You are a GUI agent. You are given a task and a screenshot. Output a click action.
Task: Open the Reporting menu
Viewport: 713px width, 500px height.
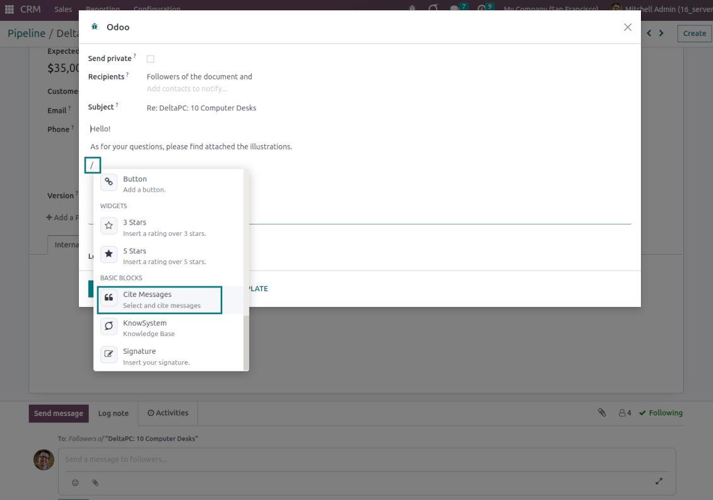(103, 8)
